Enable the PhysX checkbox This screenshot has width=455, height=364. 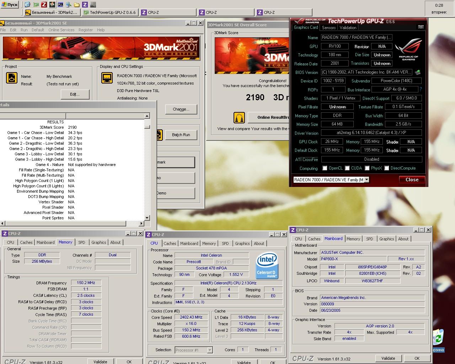367,168
